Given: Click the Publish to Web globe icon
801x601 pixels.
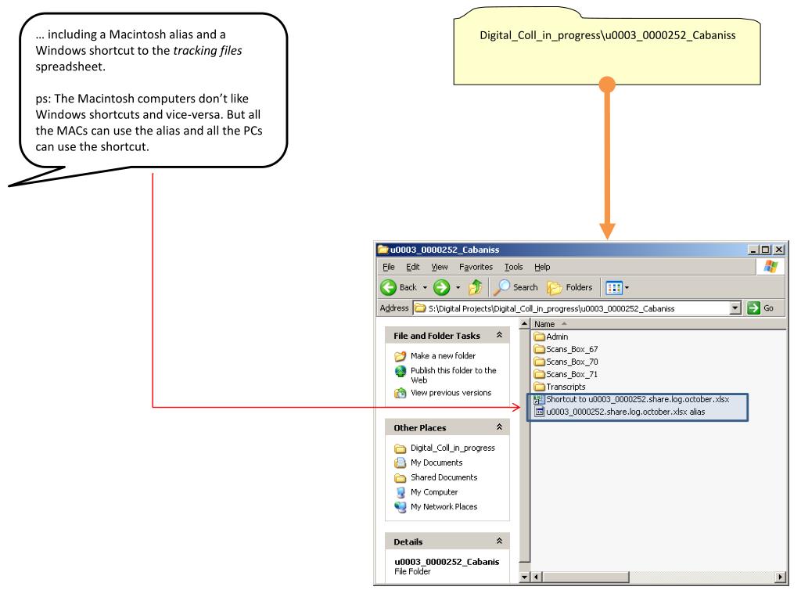Looking at the screenshot, I should tap(400, 371).
